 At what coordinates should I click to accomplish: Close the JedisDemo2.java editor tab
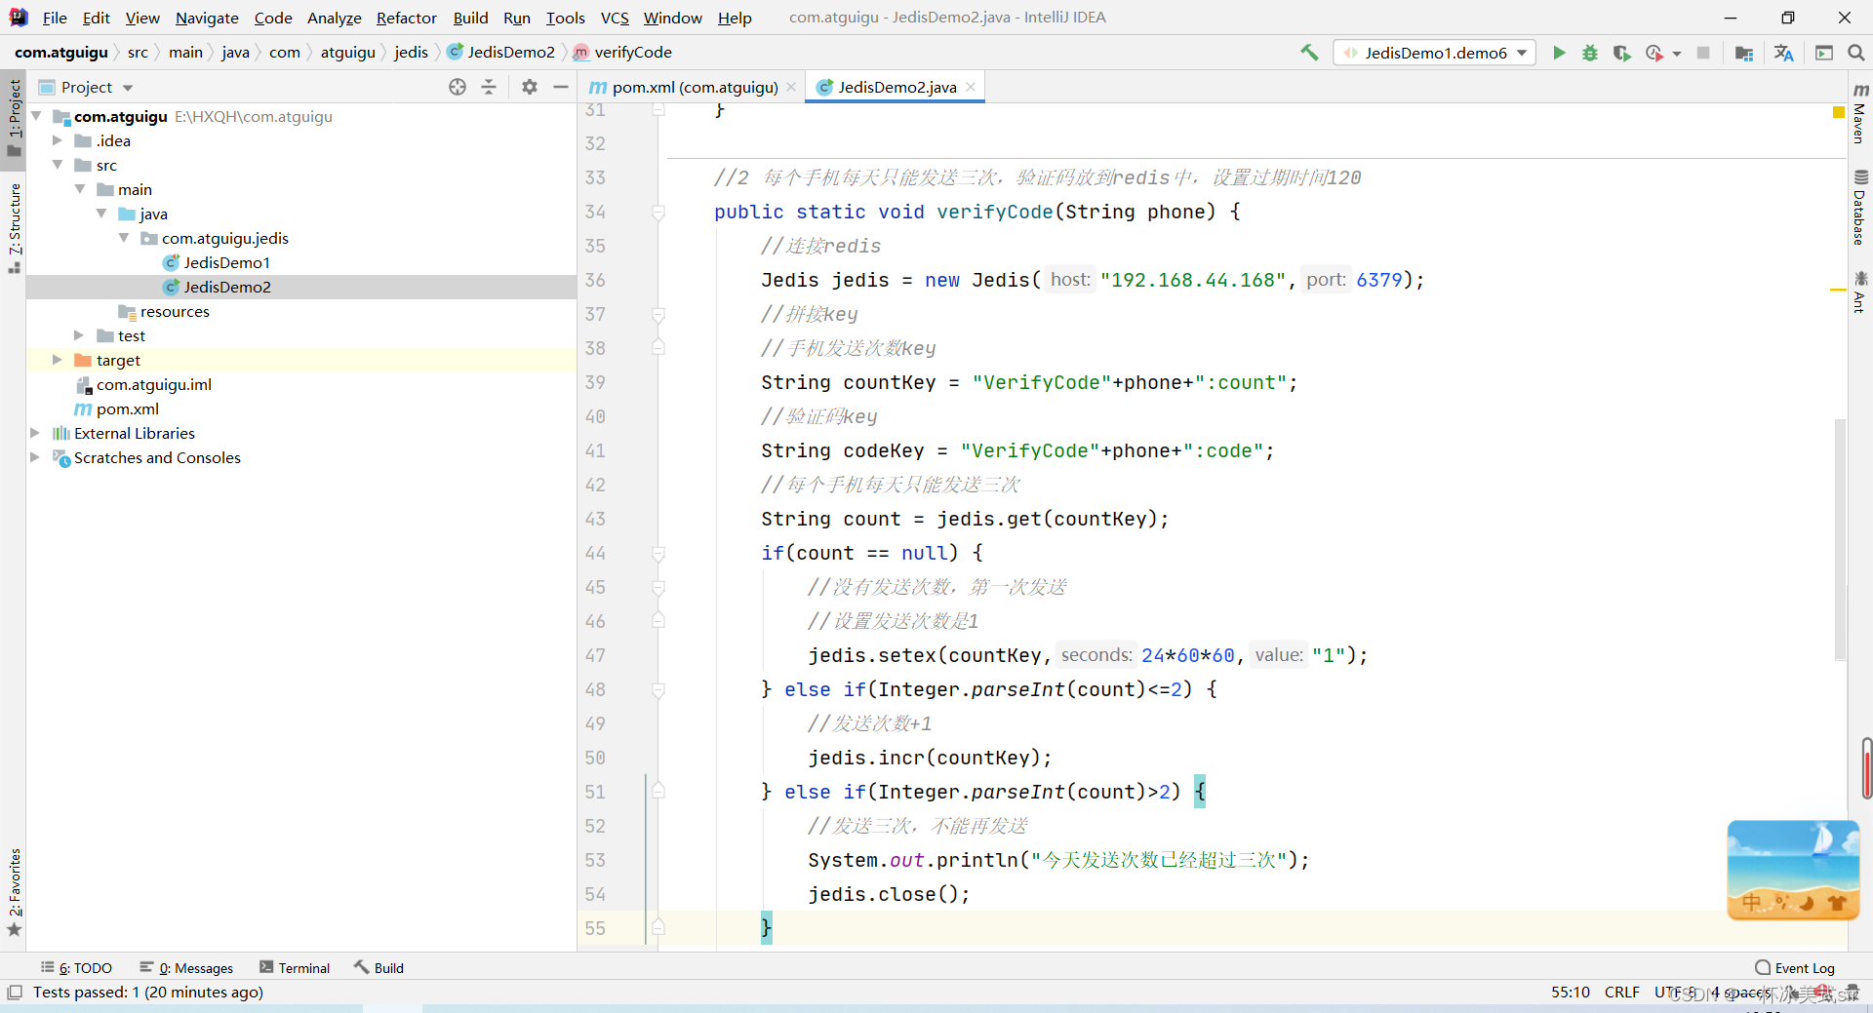(x=971, y=87)
